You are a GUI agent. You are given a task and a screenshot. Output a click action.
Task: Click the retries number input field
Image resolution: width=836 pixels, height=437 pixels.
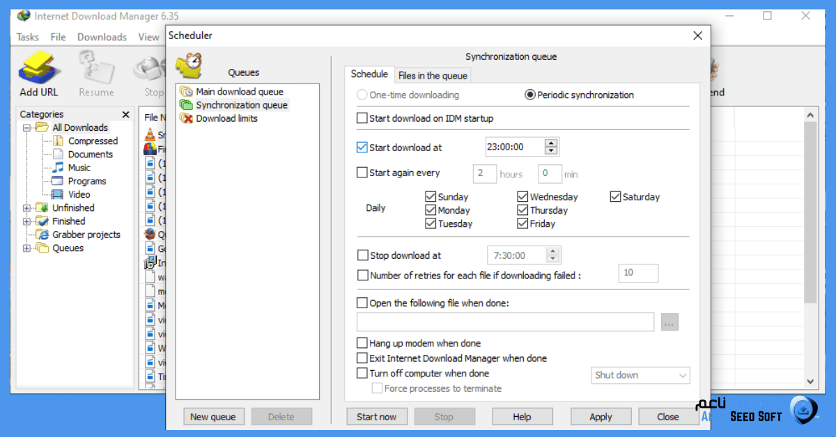pyautogui.click(x=637, y=273)
